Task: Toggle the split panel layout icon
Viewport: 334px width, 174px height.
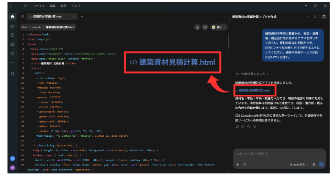Action: 324,17
